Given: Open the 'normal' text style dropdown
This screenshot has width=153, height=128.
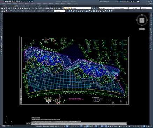Looking at the screenshot, I should 60,11.
